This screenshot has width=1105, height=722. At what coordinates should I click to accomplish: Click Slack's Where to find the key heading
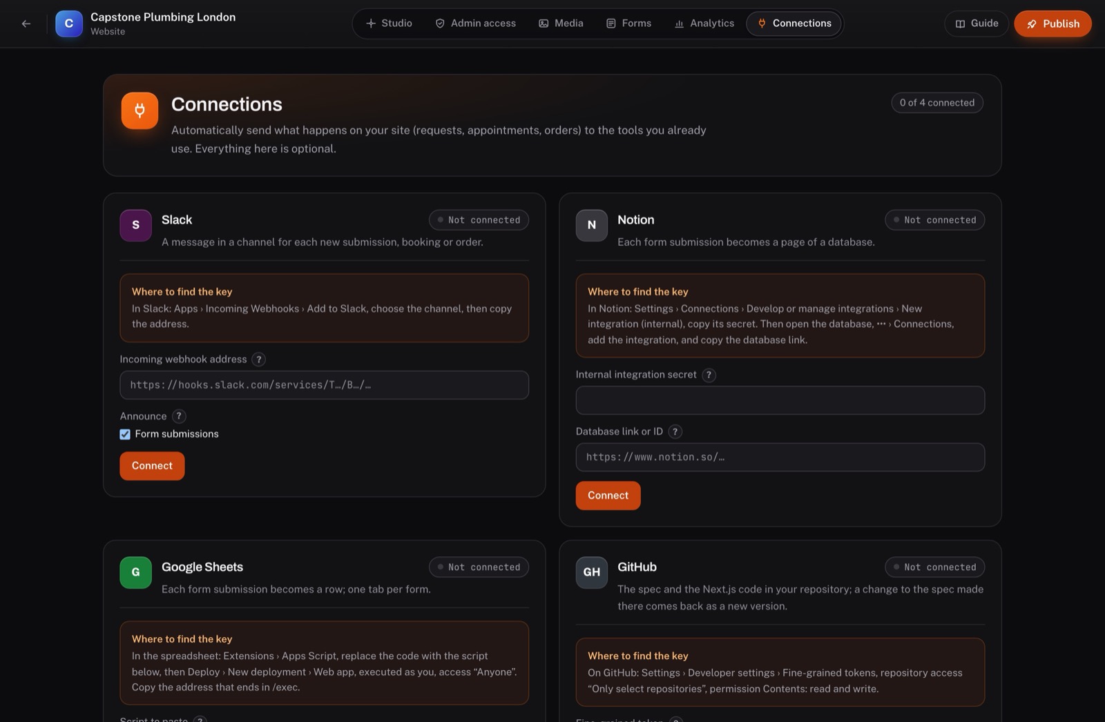tap(182, 292)
